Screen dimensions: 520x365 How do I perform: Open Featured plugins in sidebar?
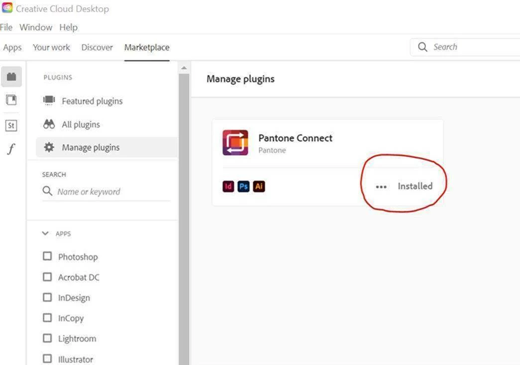pyautogui.click(x=92, y=101)
